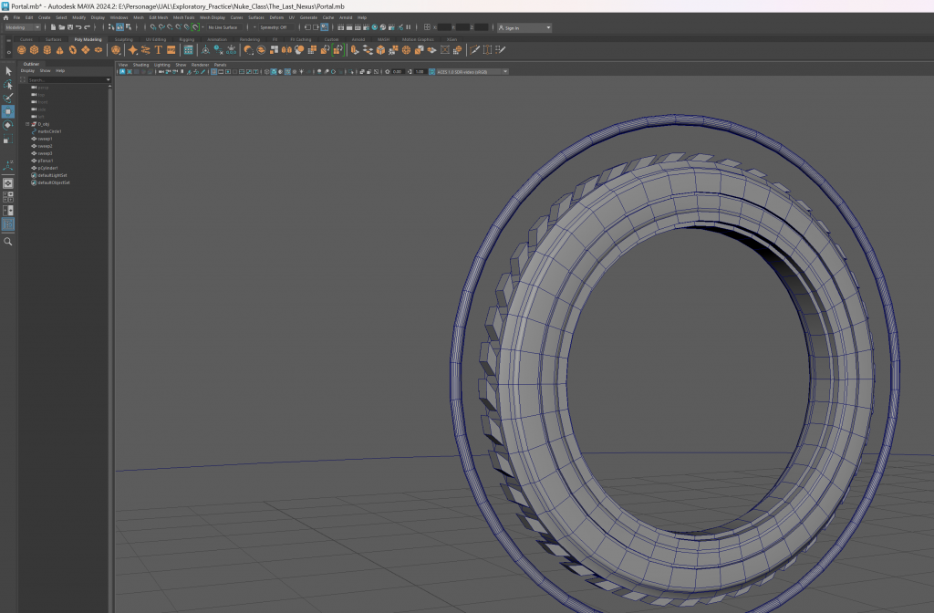Toggle the highlighted select-by-object-type mode button
Image resolution: width=934 pixels, height=613 pixels.
coord(119,27)
